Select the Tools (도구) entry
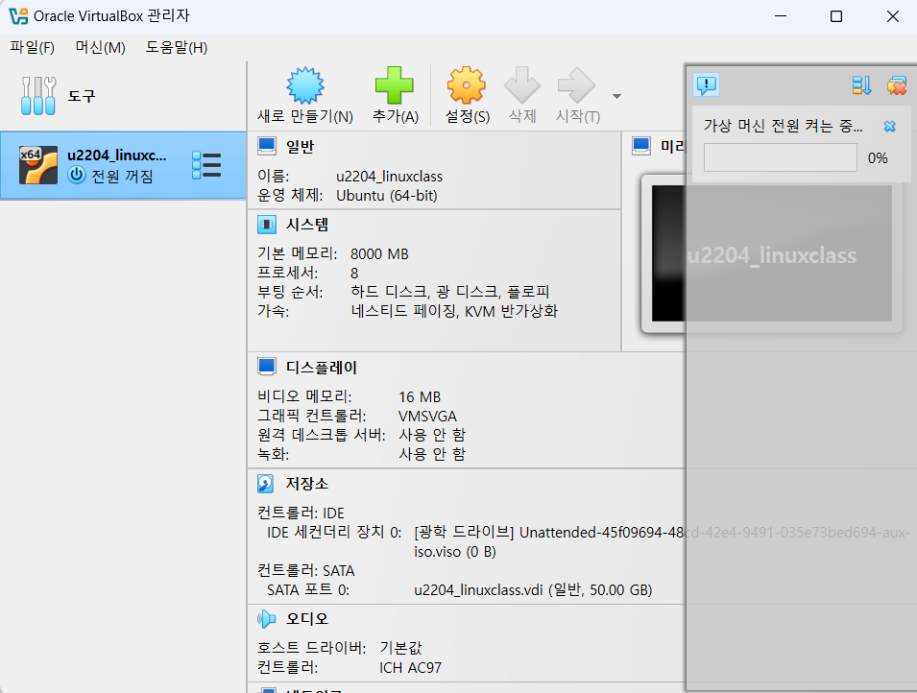The image size is (917, 693). point(123,96)
